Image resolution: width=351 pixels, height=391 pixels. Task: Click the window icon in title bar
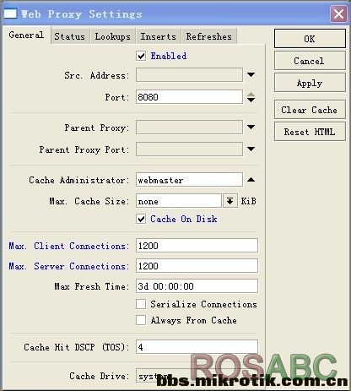[x=10, y=14]
